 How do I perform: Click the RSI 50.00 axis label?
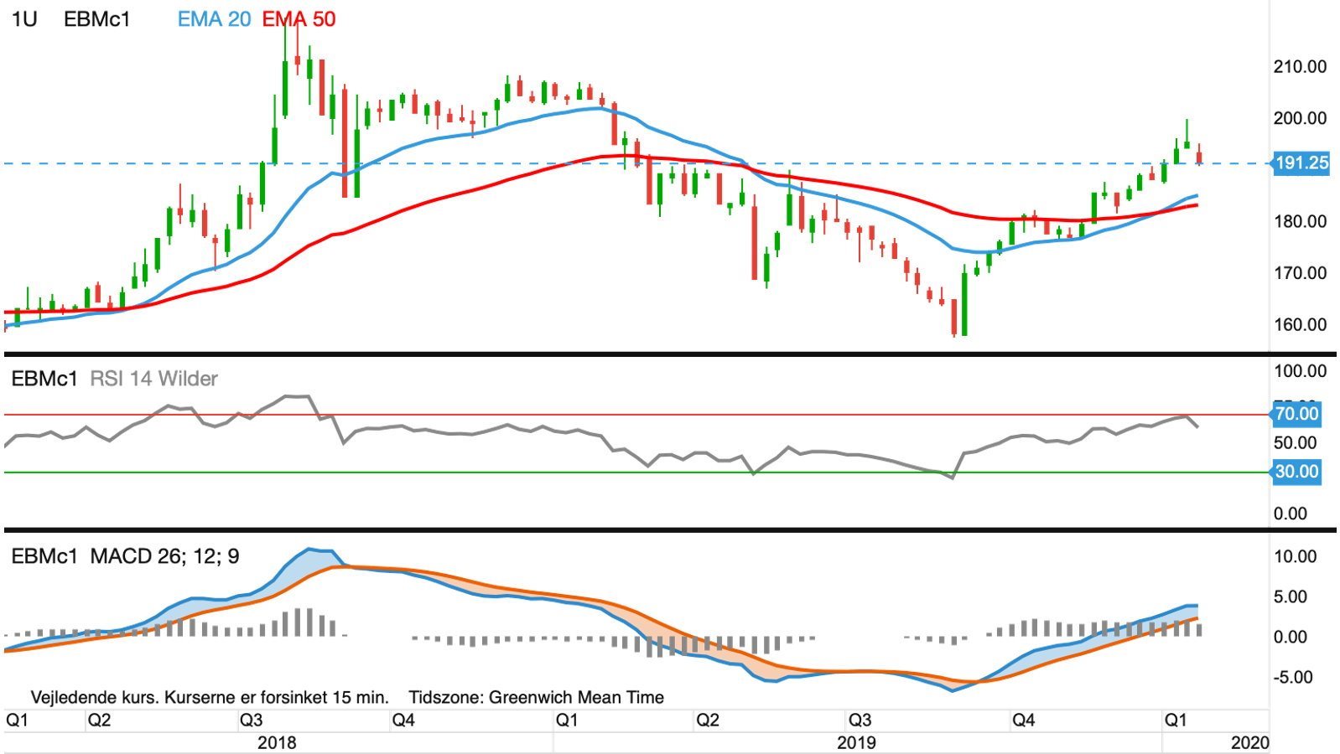click(x=1296, y=442)
